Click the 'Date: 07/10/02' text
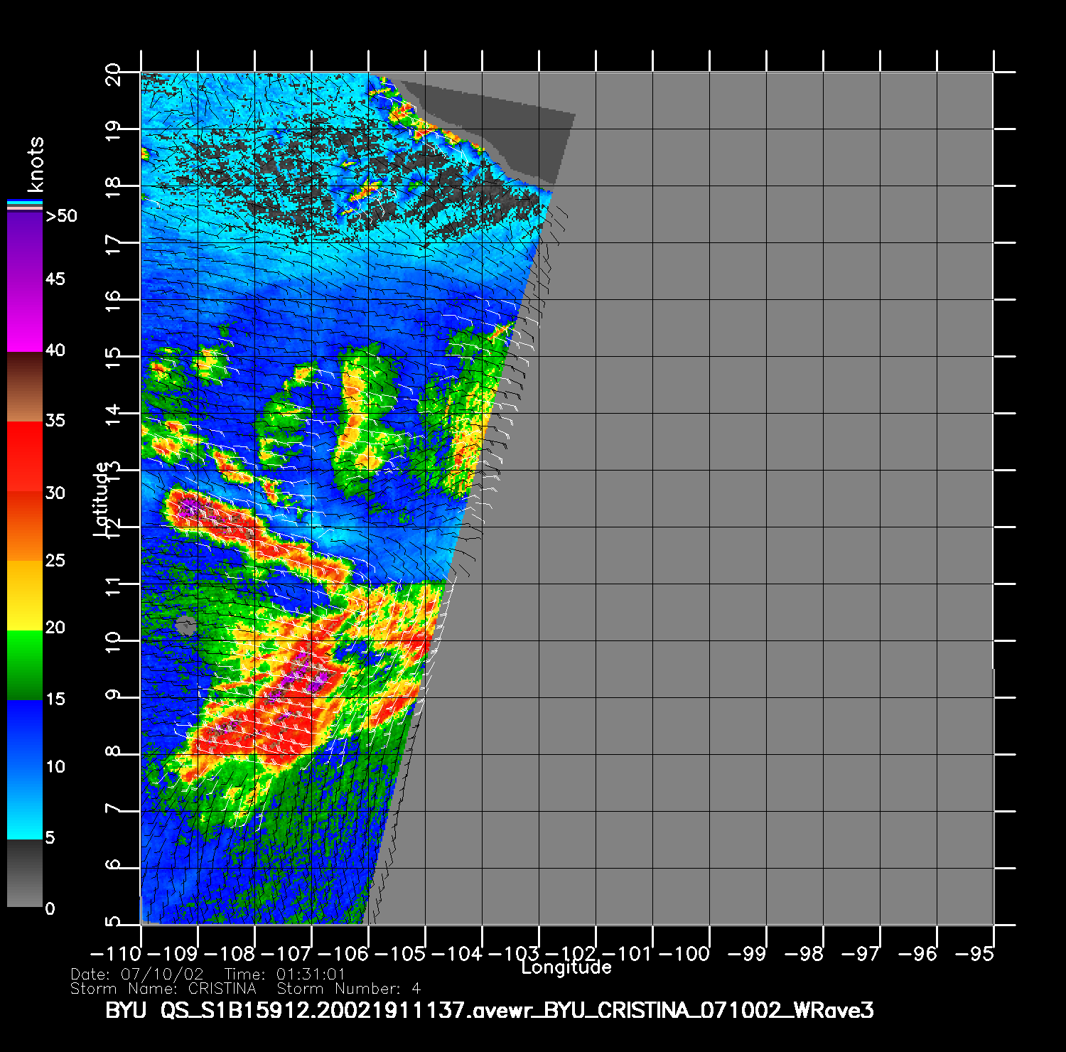The image size is (1066, 1052). (x=137, y=974)
